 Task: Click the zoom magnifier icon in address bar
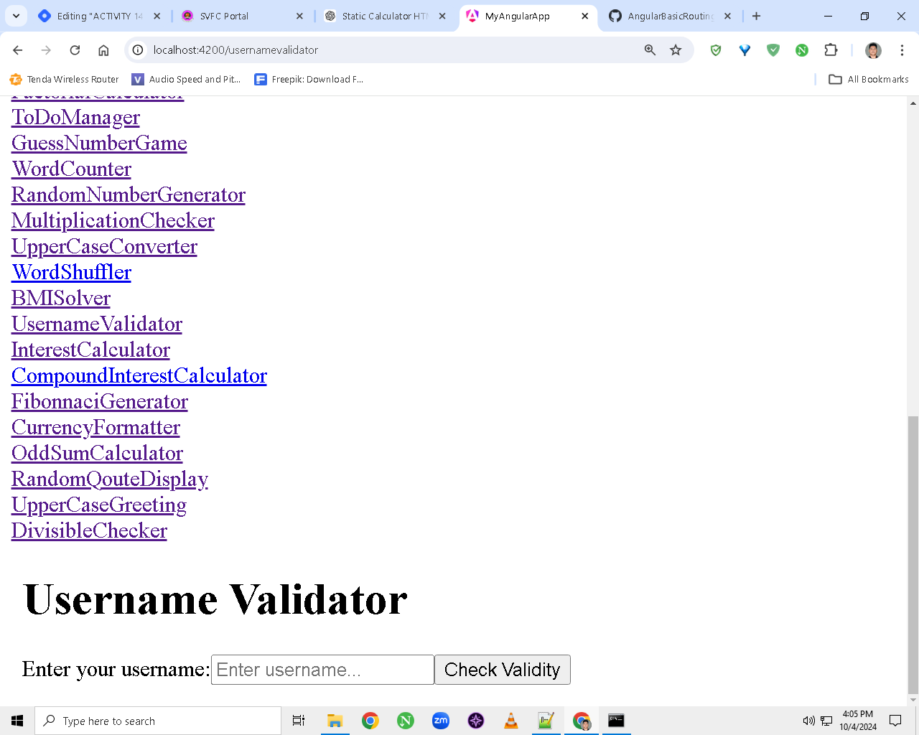(x=650, y=50)
